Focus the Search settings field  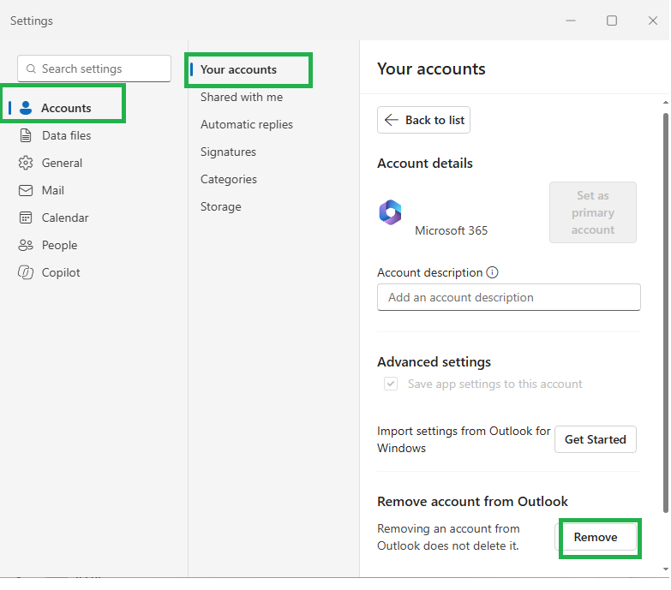point(94,69)
